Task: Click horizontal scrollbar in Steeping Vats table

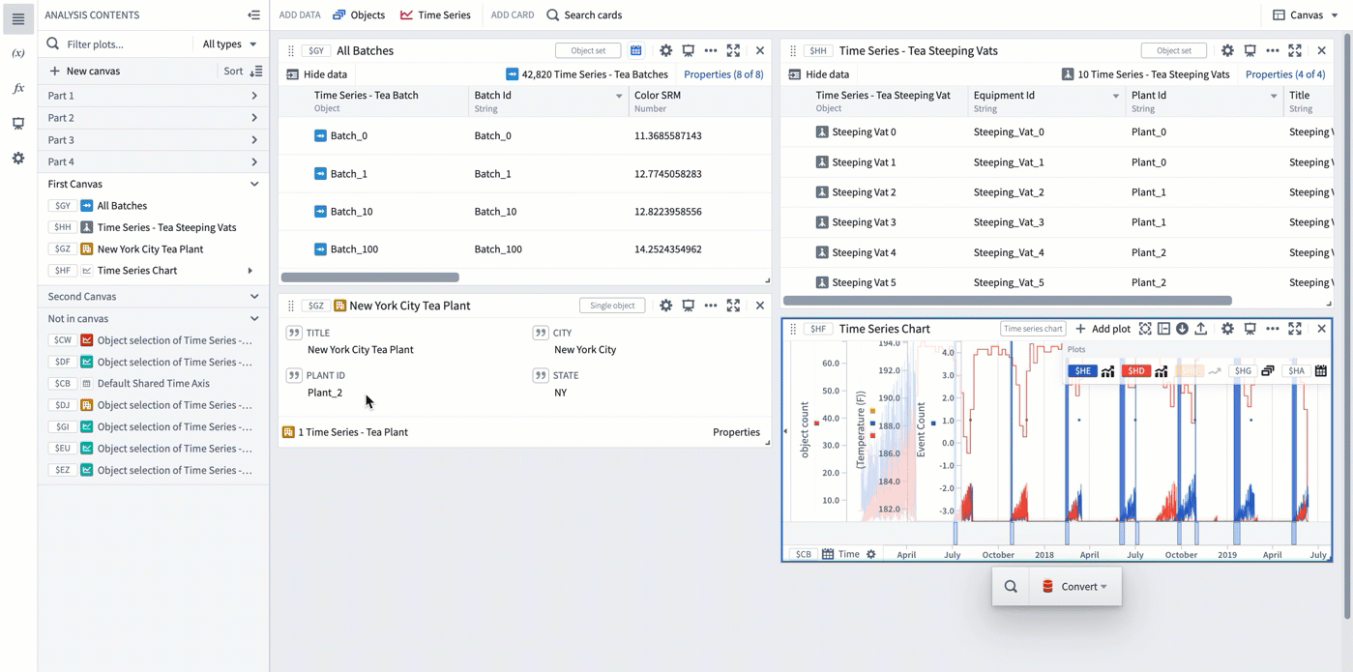Action: click(x=1007, y=301)
